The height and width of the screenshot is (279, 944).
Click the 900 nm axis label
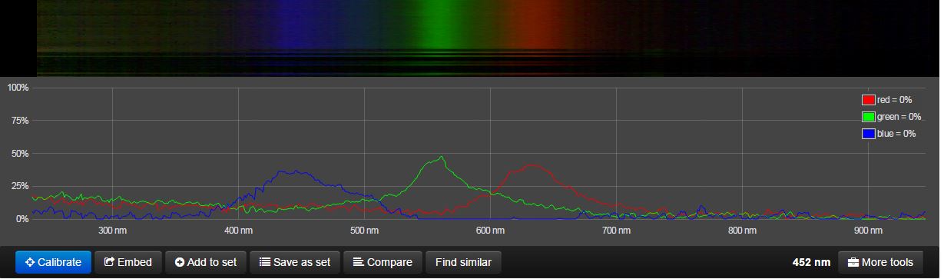[868, 230]
